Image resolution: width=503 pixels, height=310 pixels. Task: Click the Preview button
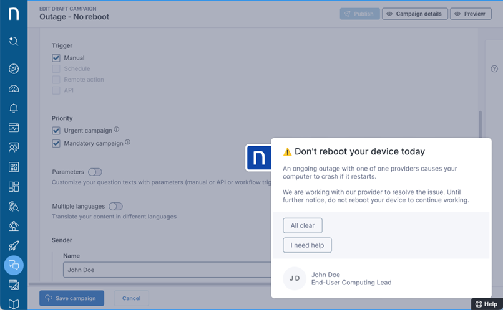(x=471, y=14)
